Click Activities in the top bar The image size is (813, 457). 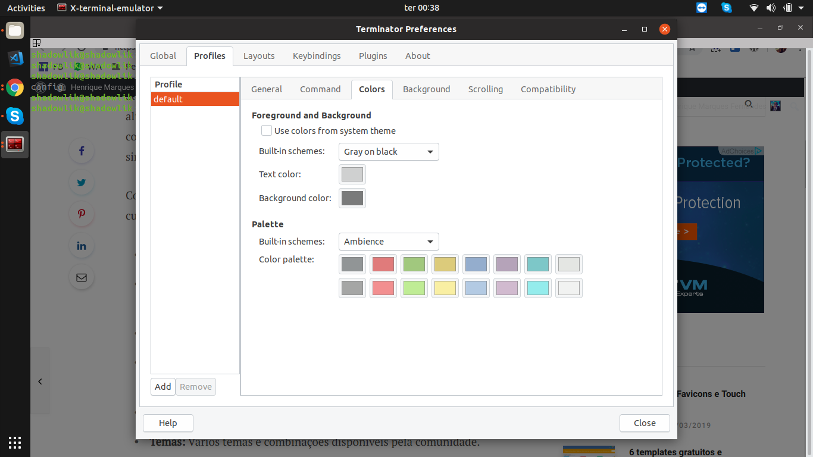click(26, 8)
